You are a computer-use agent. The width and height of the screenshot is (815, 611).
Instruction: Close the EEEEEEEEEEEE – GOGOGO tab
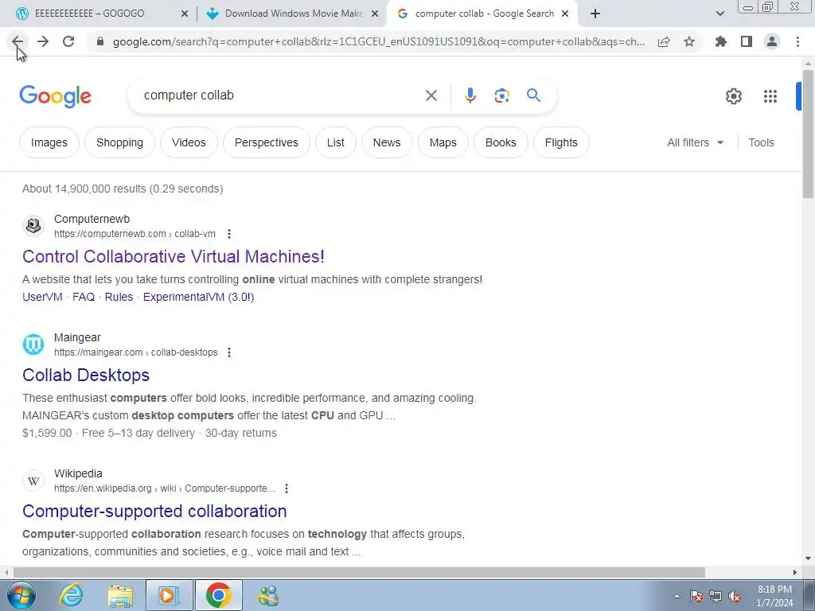(x=185, y=14)
